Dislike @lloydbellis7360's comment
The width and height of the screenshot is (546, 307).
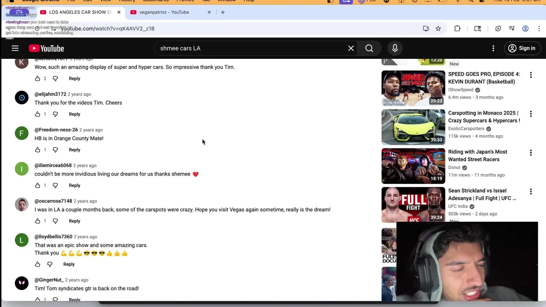coord(50,264)
